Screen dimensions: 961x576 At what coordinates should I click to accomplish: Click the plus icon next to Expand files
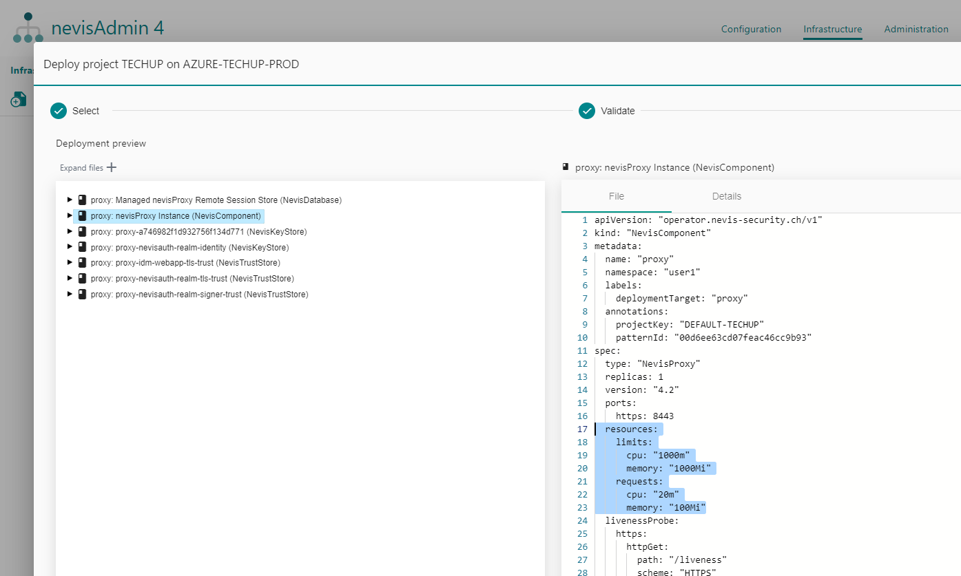112,167
